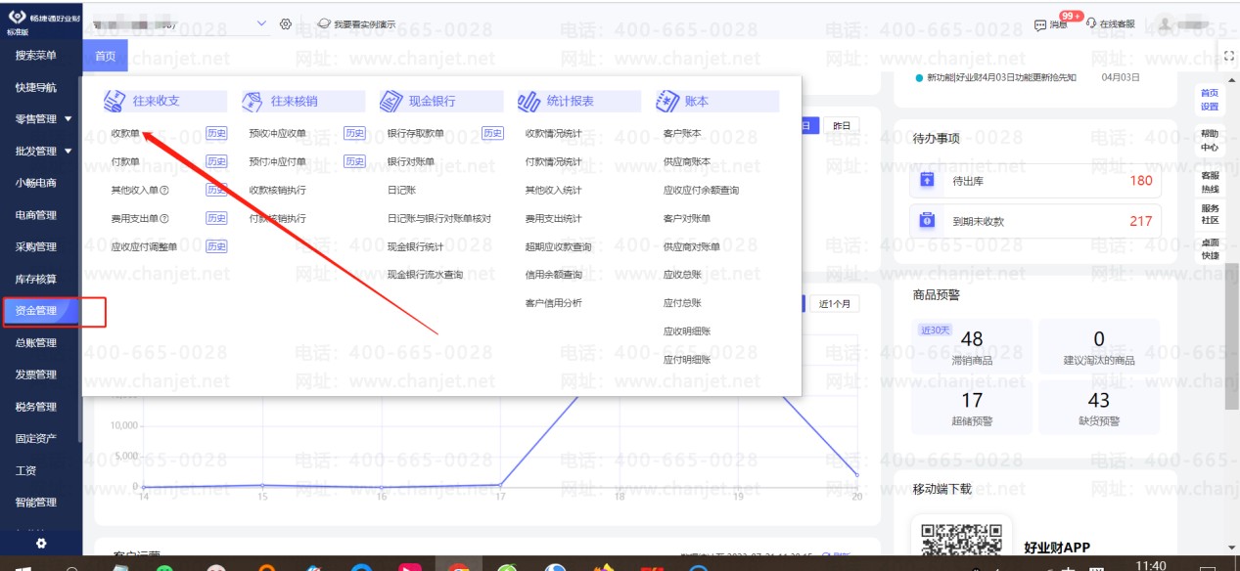Image resolution: width=1240 pixels, height=571 pixels.
Task: Open the 缺货预警 43 card
Action: click(1099, 408)
